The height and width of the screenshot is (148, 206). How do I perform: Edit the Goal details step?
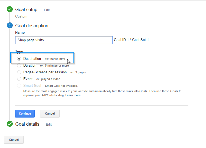[49, 125]
